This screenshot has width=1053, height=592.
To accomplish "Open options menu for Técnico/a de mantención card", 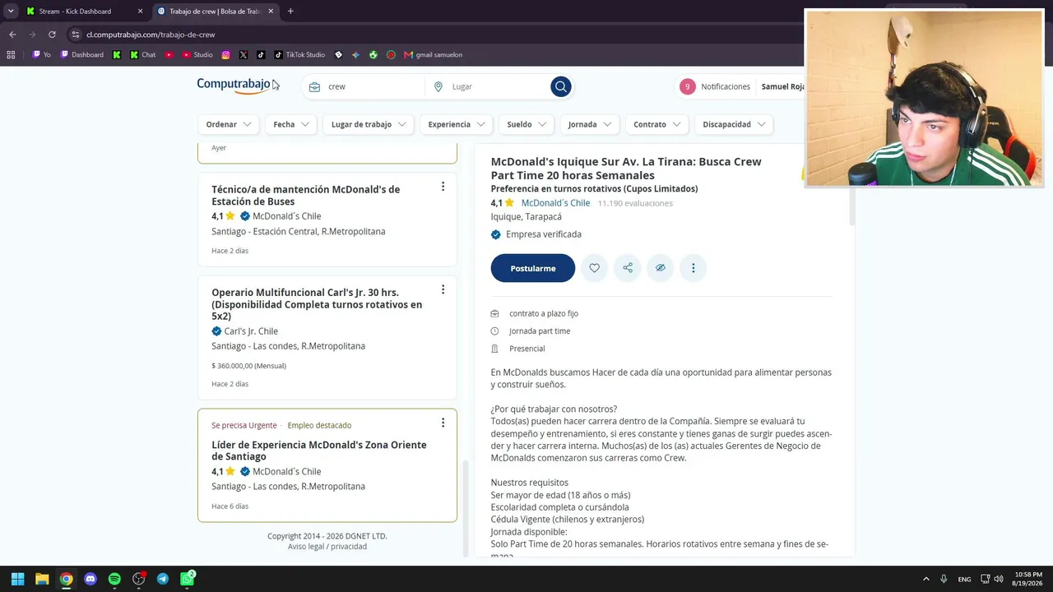I will pyautogui.click(x=443, y=187).
